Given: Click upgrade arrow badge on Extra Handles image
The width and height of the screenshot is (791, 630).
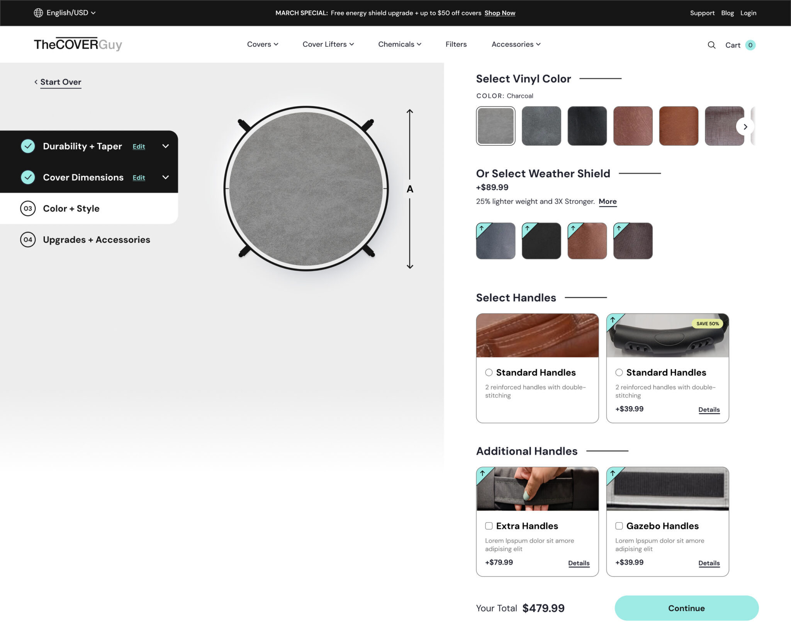Looking at the screenshot, I should click(483, 474).
